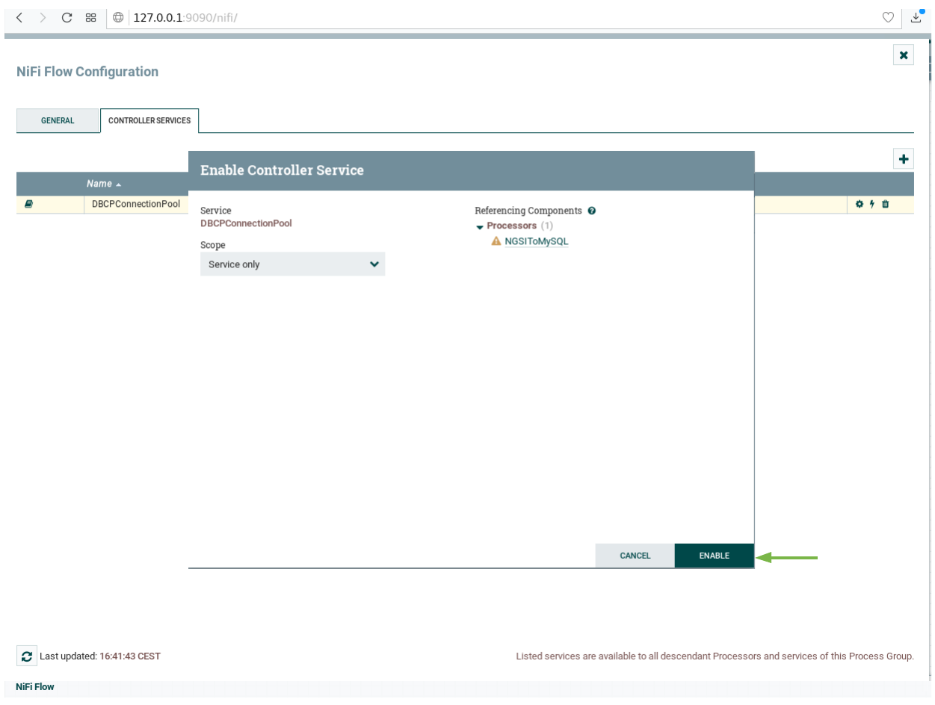Refresh the controller services list
The height and width of the screenshot is (705, 935).
pyautogui.click(x=27, y=656)
